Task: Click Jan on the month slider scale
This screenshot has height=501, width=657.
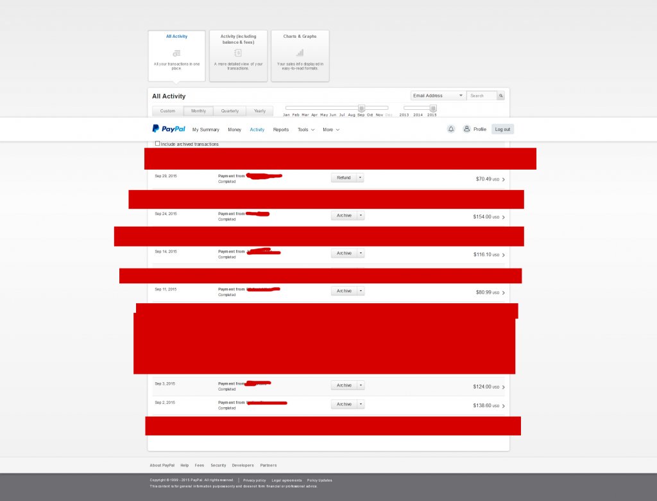Action: tap(286, 114)
